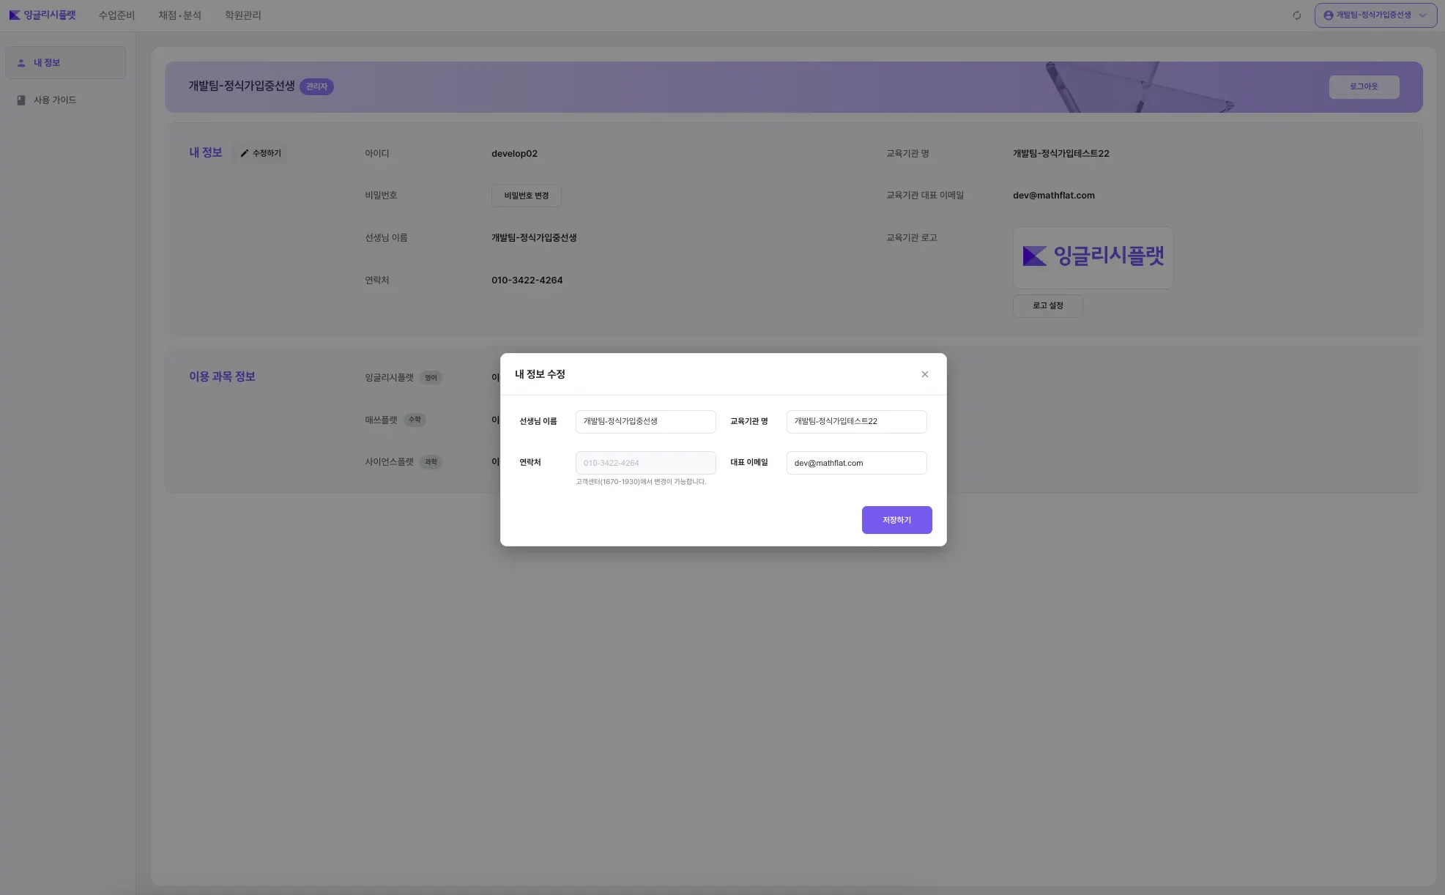Focus the 선생님 이름 input field
Screen dimensions: 1445x895
[x=645, y=421]
